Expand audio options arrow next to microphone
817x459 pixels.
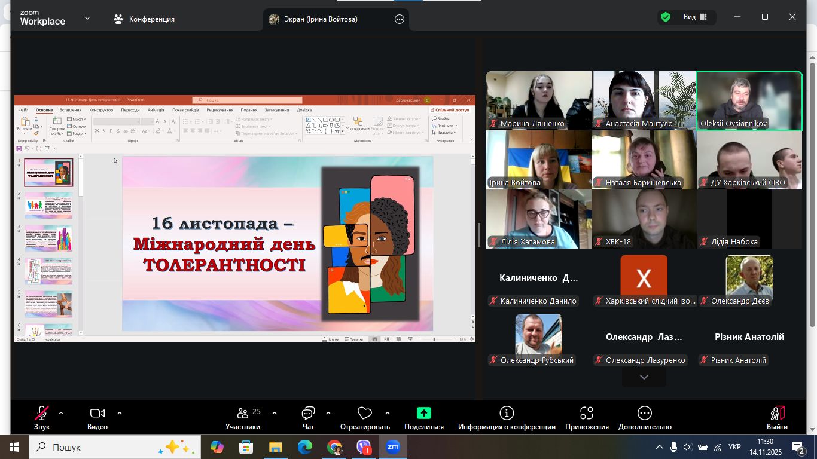coord(61,413)
